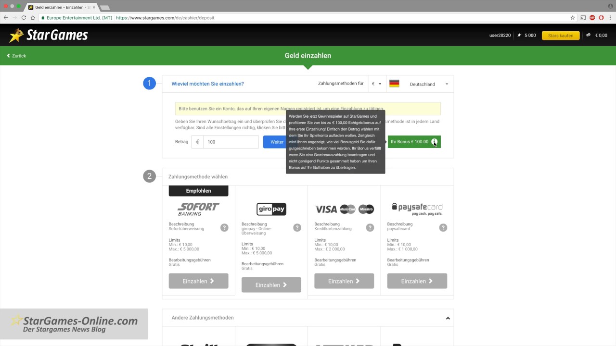Screen dimensions: 616x346
Task: Click the Ihr Bonus € 100.00 button
Action: point(414,142)
